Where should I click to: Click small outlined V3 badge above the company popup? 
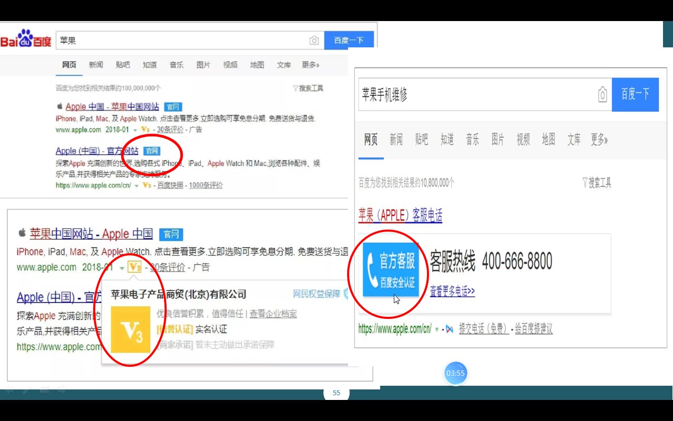135,267
